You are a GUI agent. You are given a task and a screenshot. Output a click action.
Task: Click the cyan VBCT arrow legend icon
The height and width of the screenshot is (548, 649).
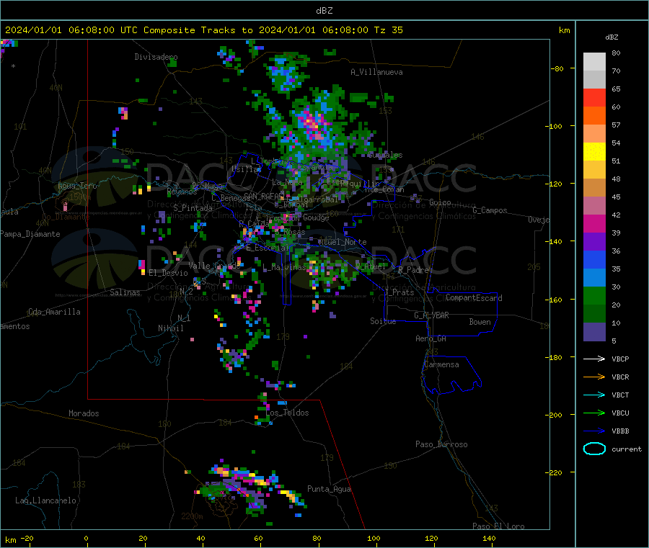pos(594,395)
